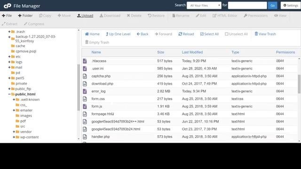Go Forward in file navigation
Image resolution: width=301 pixels, height=169 pixels.
pyautogui.click(x=163, y=34)
